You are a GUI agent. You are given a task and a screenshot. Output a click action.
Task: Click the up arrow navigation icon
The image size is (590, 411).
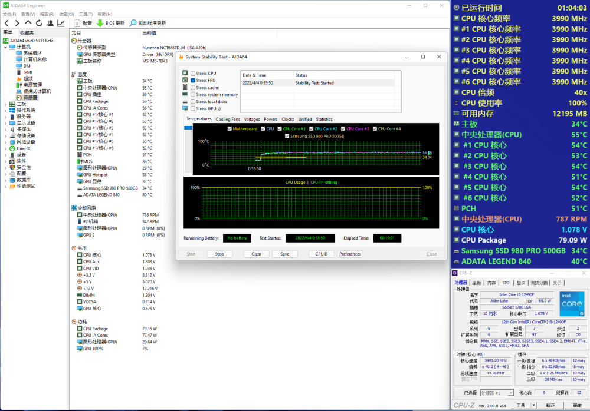(28, 23)
